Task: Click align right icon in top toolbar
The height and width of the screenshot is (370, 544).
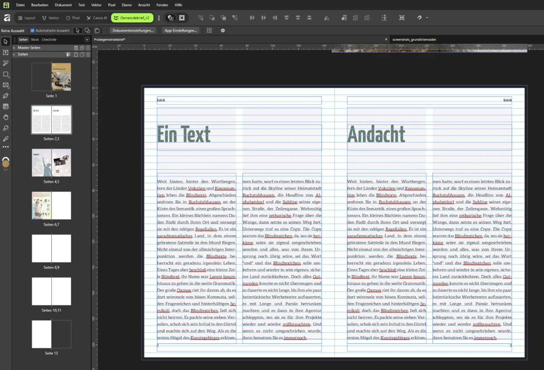Action: pyautogui.click(x=275, y=18)
